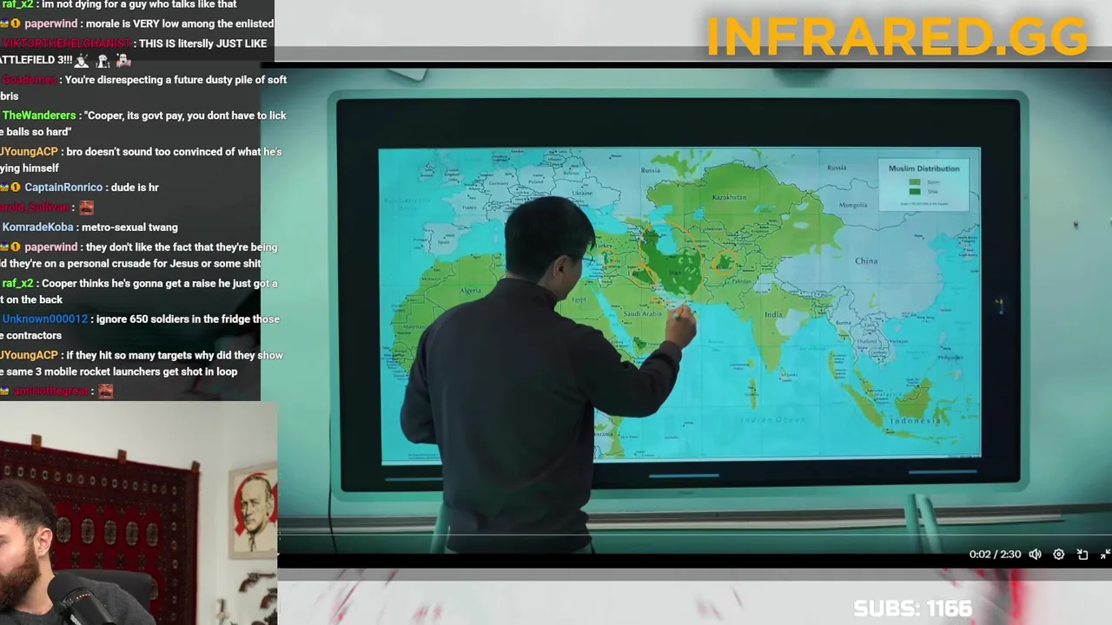Click the message 'metro-sexual twang'
Viewport: 1112px width, 625px height.
[x=129, y=227]
